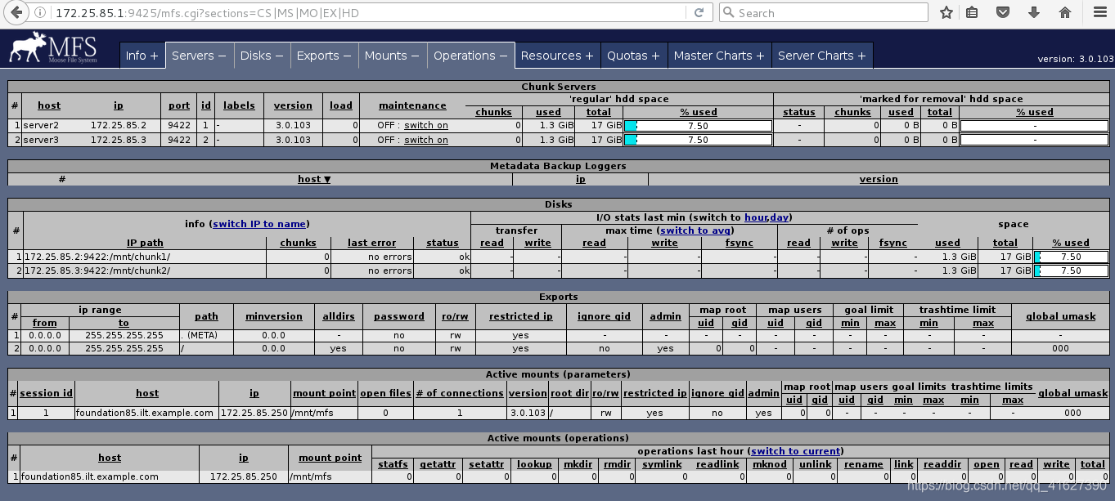Select disk path 172.25.85.2:9422:/mnt/chunk1/
The image size is (1115, 501).
tap(97, 257)
